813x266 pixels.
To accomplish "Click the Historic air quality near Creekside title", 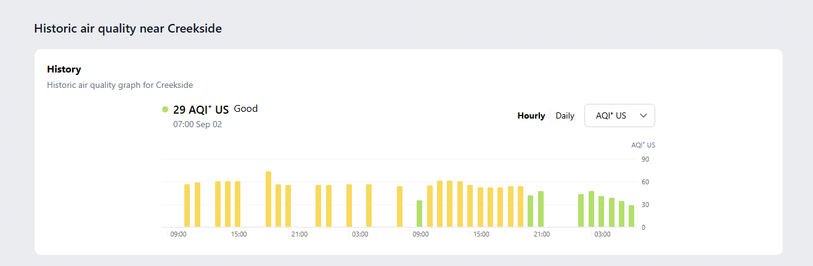I will (128, 28).
